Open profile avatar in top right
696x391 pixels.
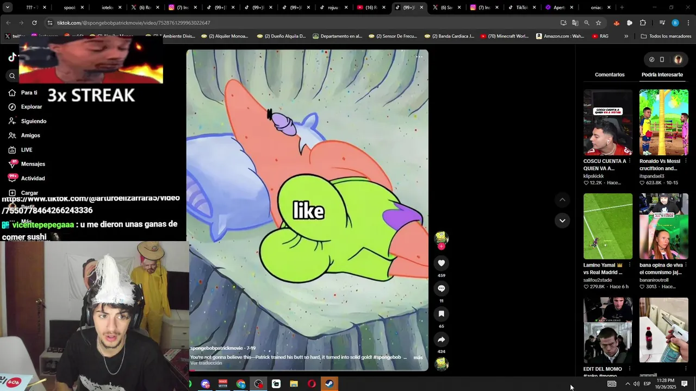[678, 60]
